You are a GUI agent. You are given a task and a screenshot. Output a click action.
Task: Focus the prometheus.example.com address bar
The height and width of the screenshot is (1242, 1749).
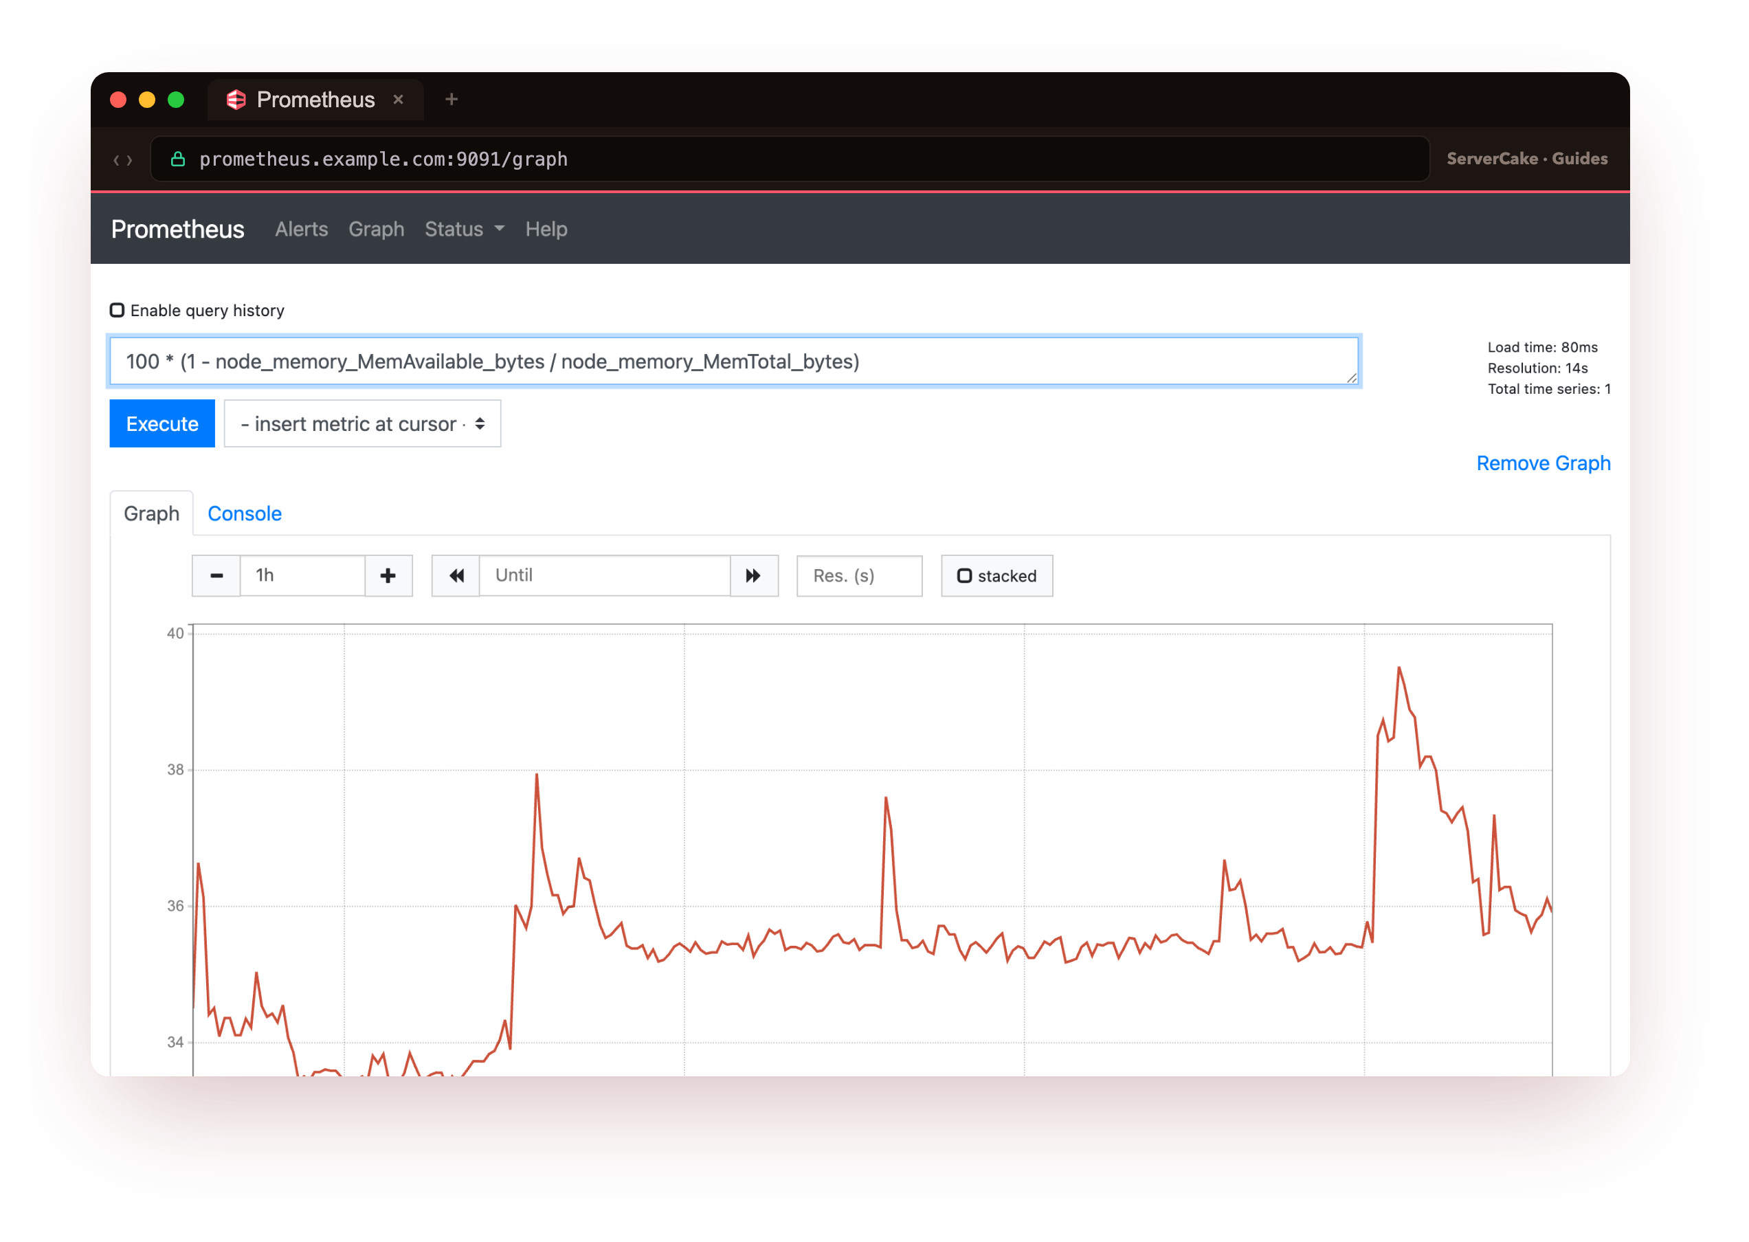(x=789, y=159)
